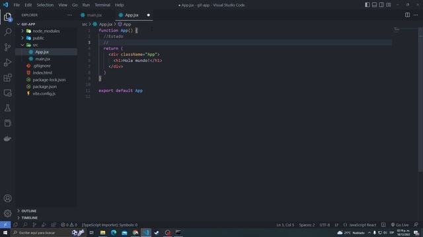
Task: Open Microsoft Edge from taskbar
Action: click(114, 232)
